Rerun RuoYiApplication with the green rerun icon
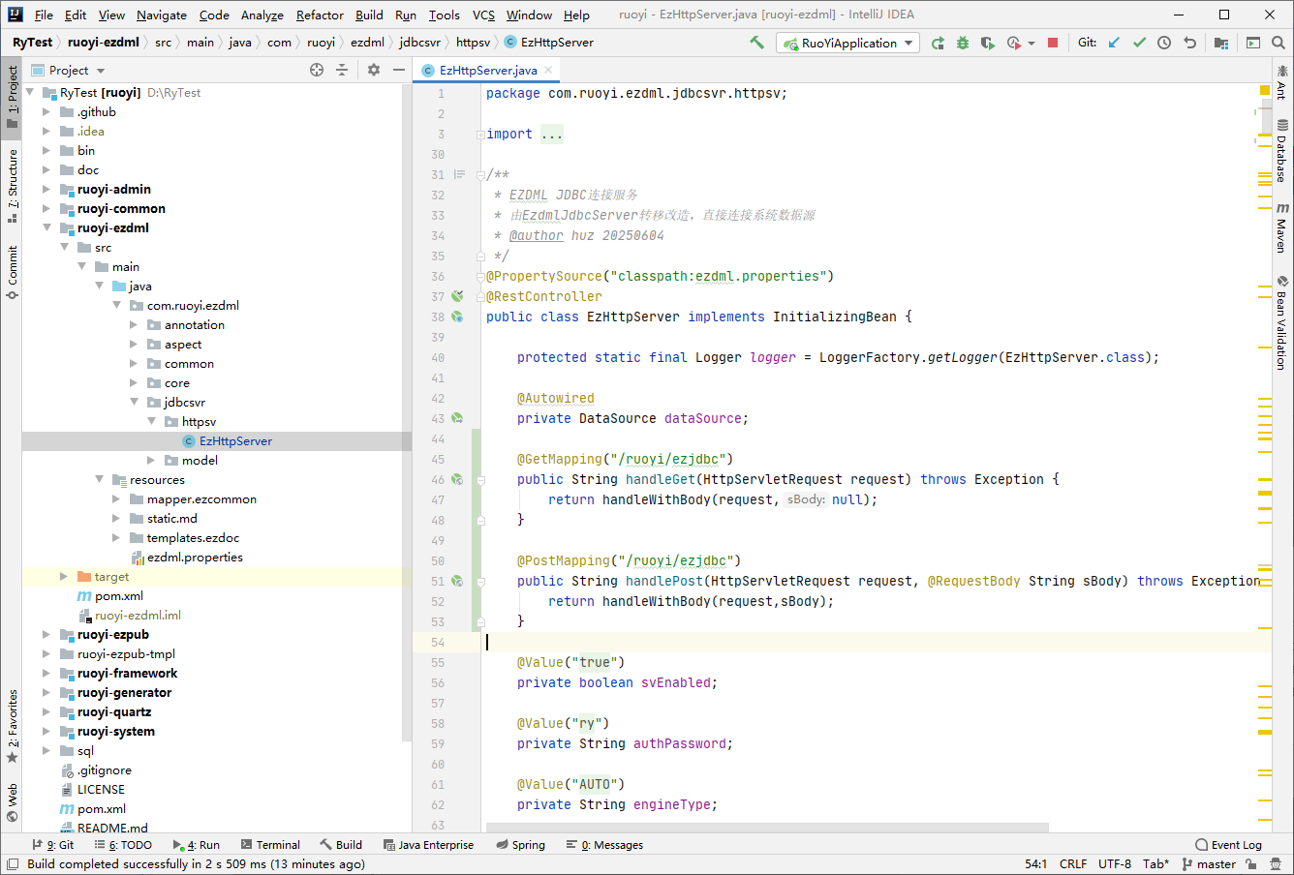1294x875 pixels. (x=938, y=43)
